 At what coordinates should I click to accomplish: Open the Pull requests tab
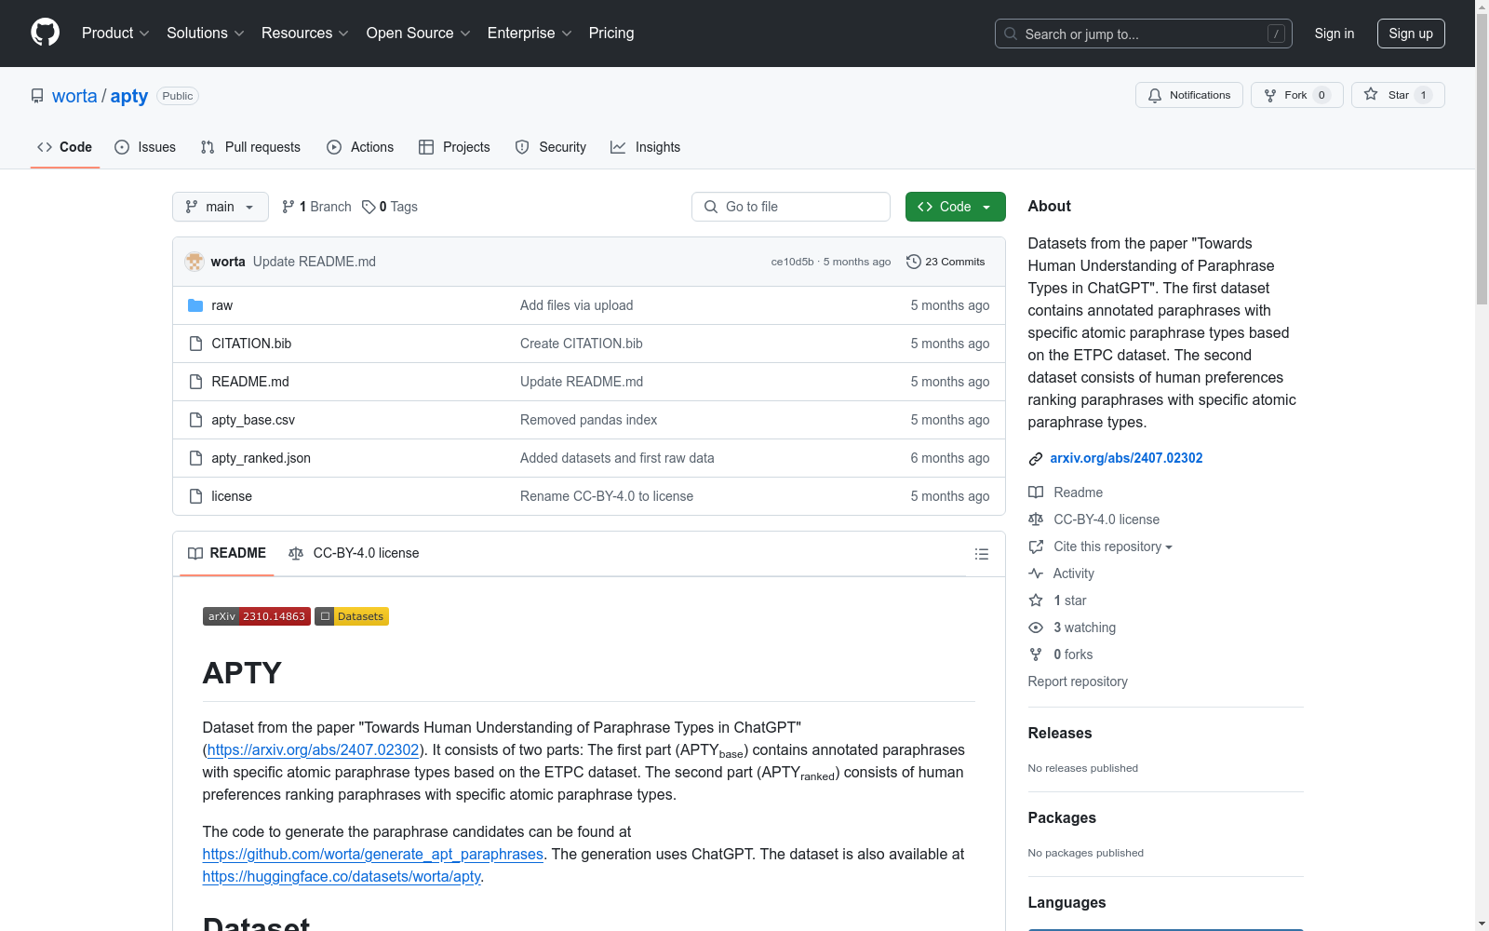[250, 147]
